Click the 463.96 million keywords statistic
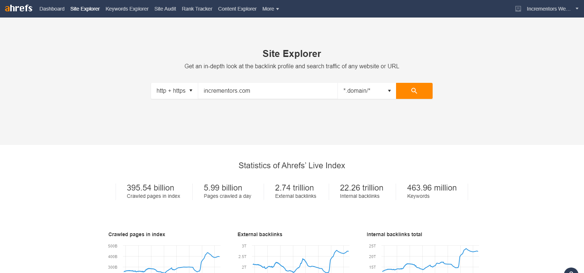Screen dimensions: 584x273 coord(432,192)
